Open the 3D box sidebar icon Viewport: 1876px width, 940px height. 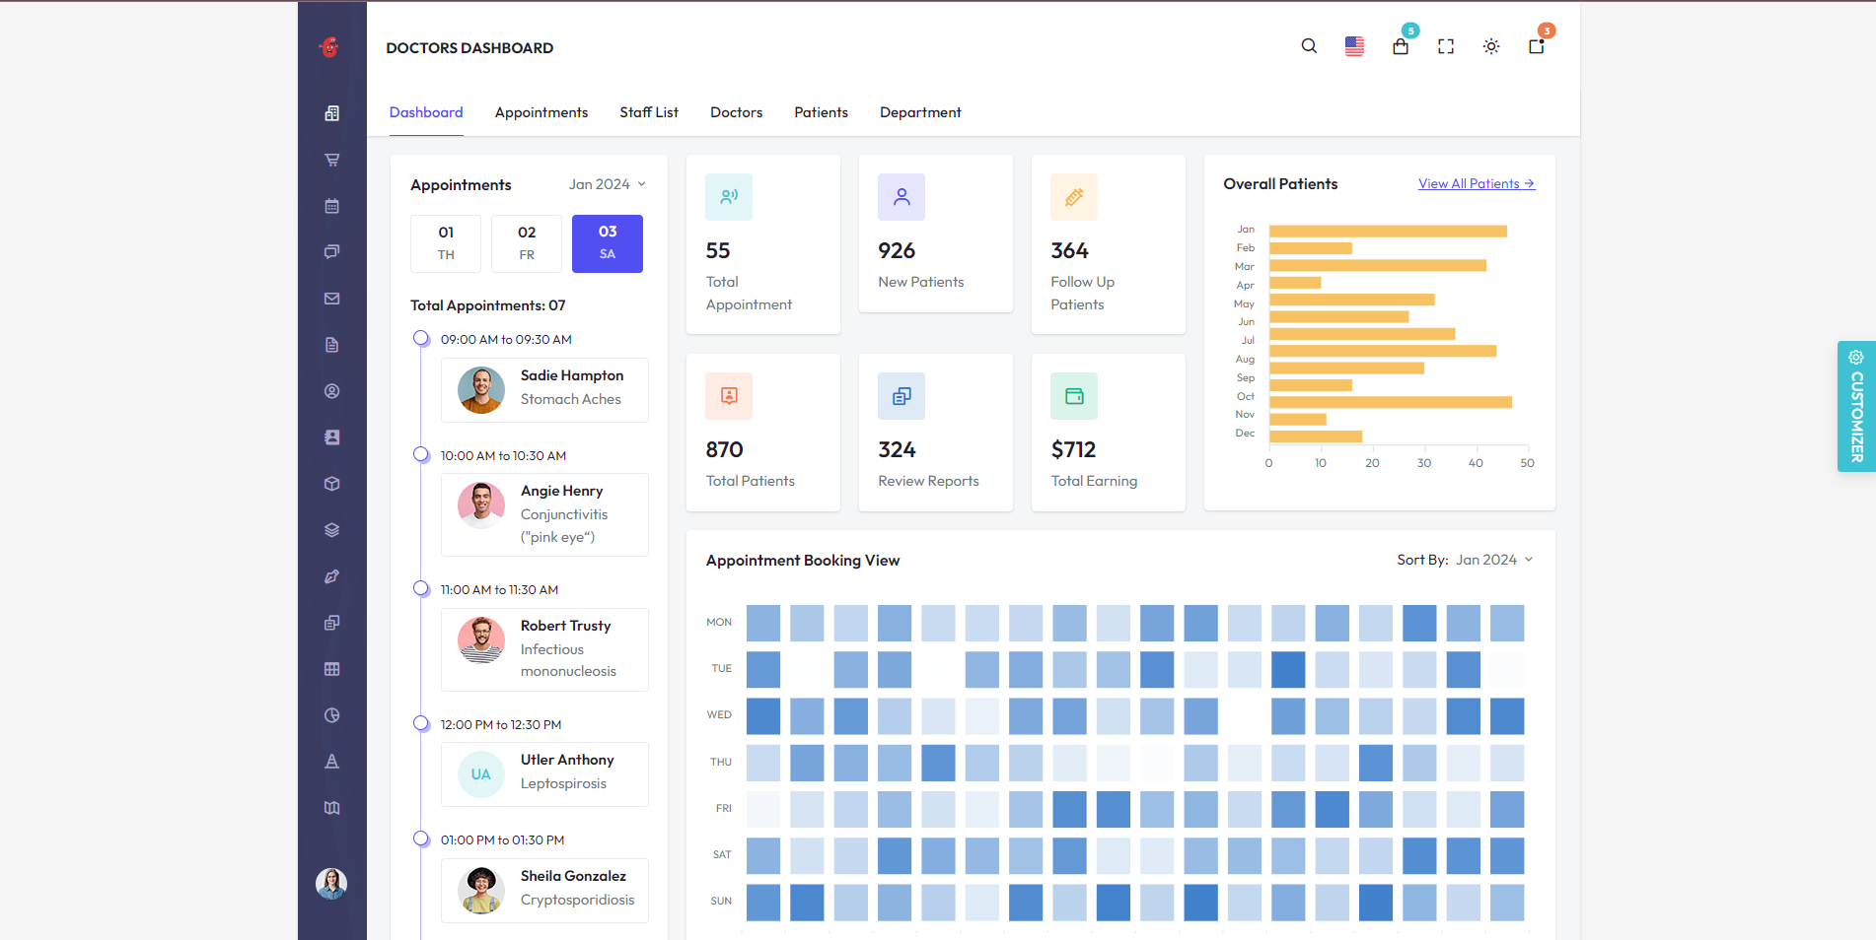point(331,484)
